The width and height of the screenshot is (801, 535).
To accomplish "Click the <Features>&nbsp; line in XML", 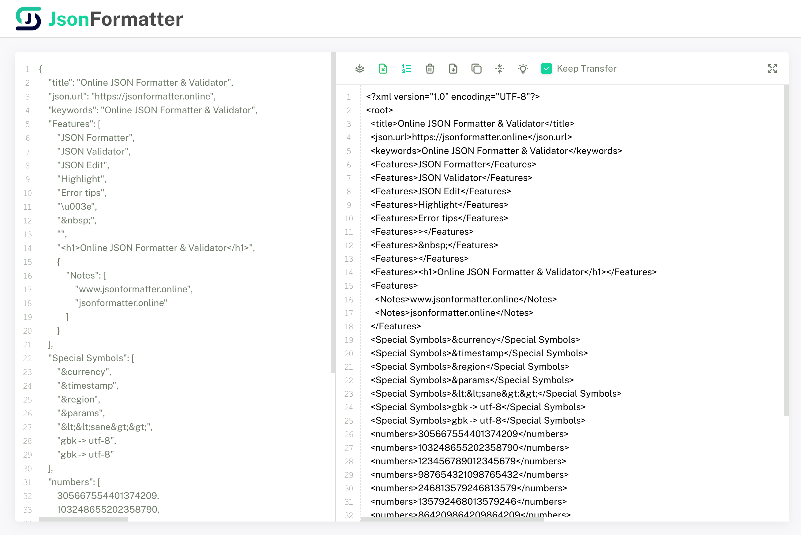I will point(434,245).
